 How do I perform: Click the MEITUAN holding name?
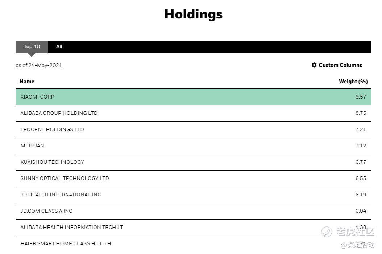pos(32,146)
